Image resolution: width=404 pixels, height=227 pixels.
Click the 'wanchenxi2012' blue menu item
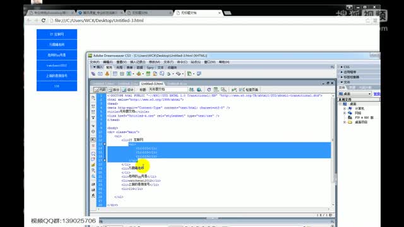coord(57,66)
